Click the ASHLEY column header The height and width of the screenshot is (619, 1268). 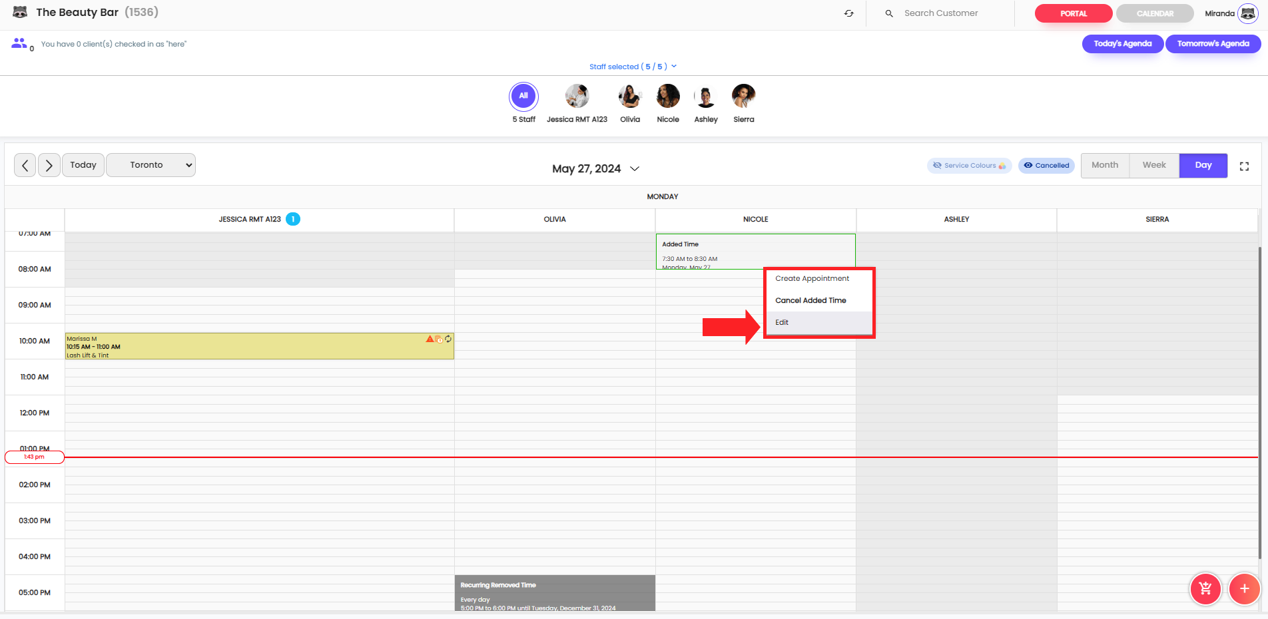click(x=956, y=220)
